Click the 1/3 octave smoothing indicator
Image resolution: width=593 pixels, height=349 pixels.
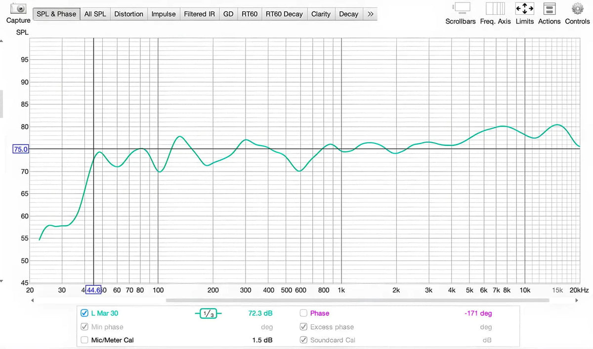[209, 313]
